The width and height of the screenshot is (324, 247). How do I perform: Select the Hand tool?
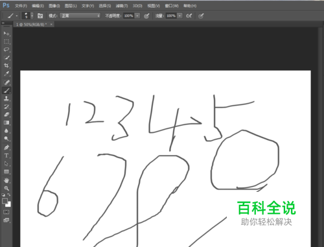coord(6,180)
